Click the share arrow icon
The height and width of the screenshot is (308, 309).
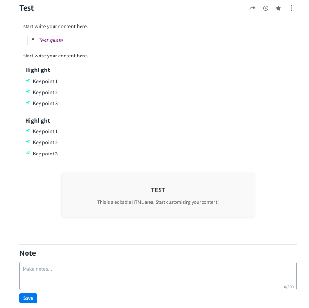pos(252,8)
